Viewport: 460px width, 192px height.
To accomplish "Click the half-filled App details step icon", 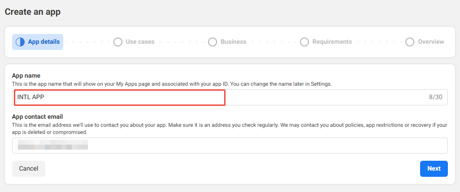I will point(20,42).
